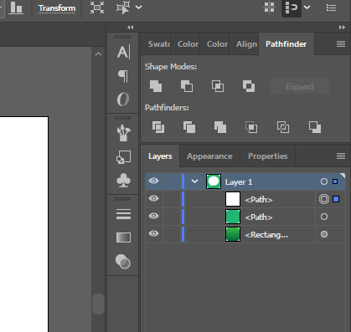Click the target circle of green Path
The width and height of the screenshot is (351, 332).
coord(324,217)
